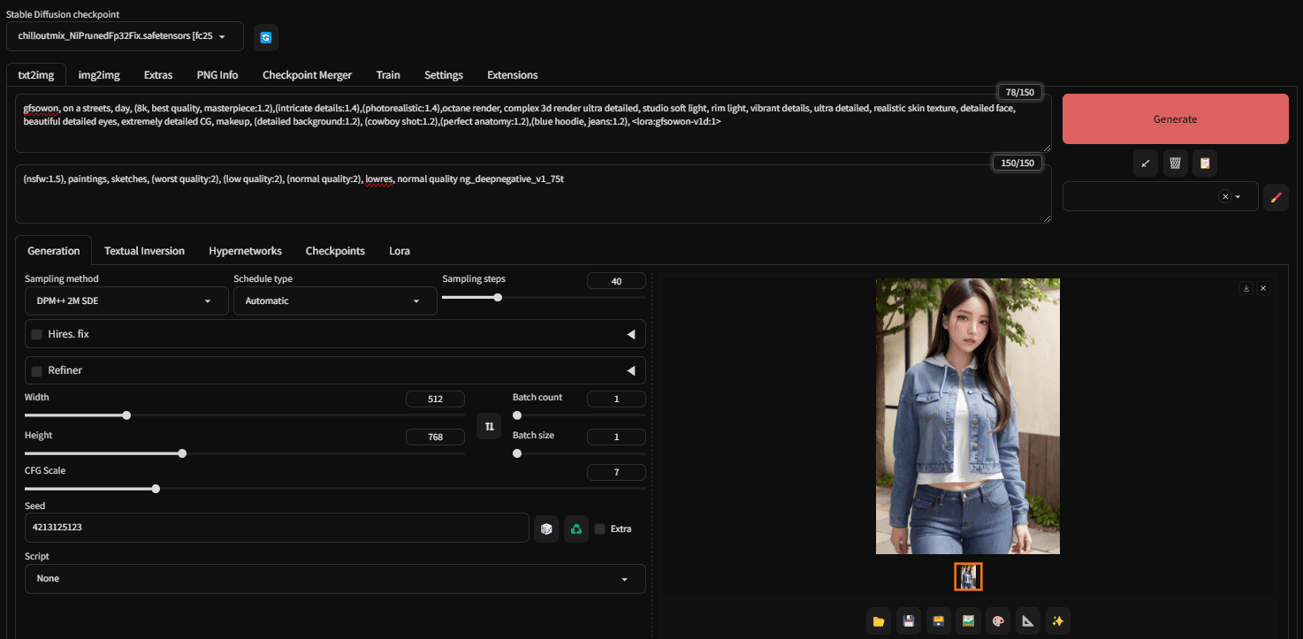1303x639 pixels.
Task: Switch to the Train tab
Action: 388,75
